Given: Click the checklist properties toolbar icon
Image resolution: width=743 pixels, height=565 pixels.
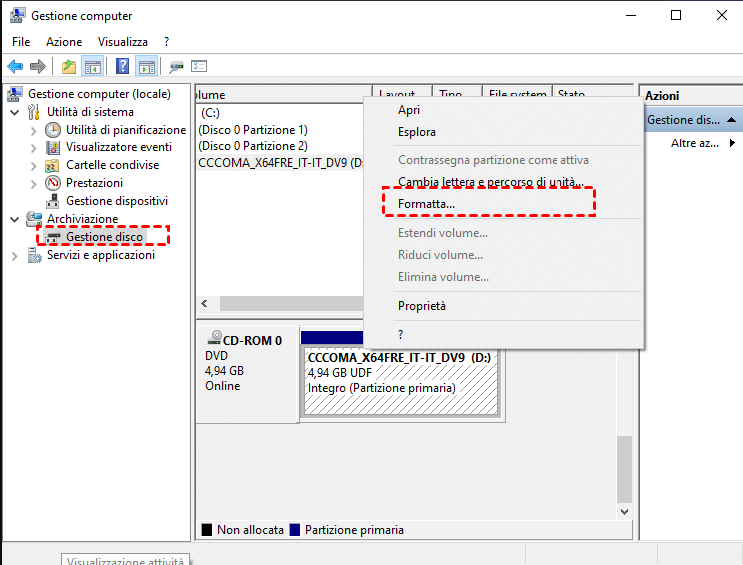Looking at the screenshot, I should pos(199,67).
